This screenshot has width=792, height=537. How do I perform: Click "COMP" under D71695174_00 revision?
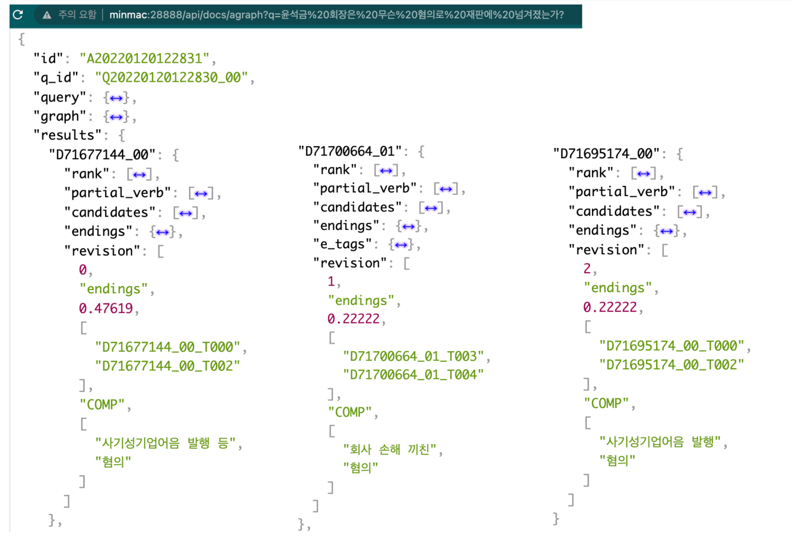(606, 404)
